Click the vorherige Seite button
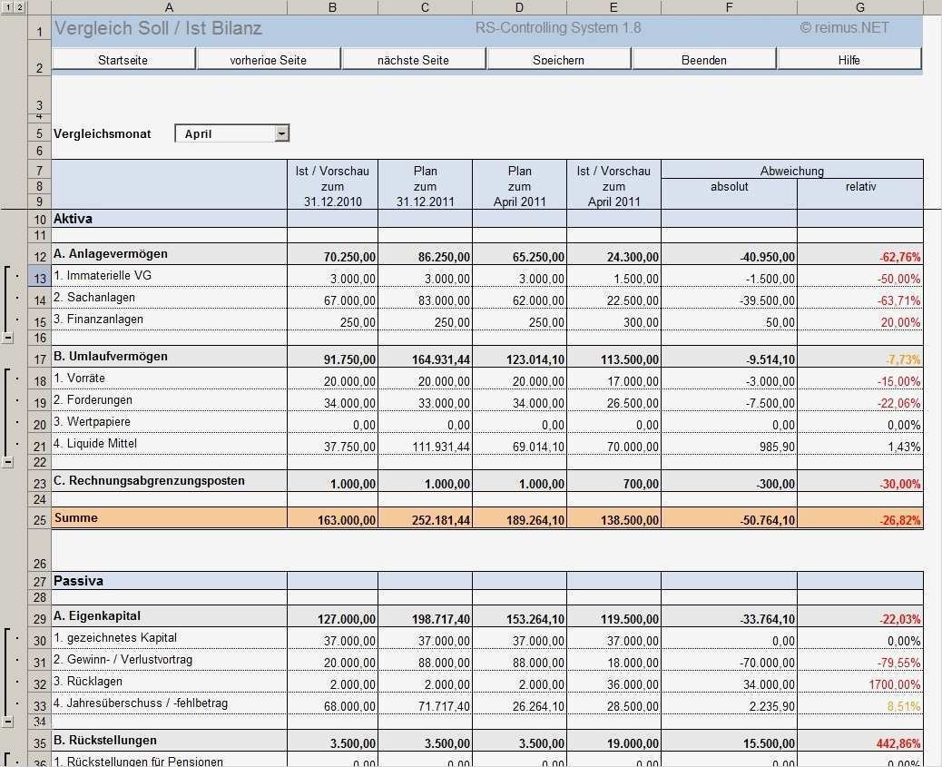 click(270, 58)
